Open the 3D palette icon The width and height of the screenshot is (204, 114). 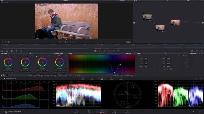pos(197,51)
